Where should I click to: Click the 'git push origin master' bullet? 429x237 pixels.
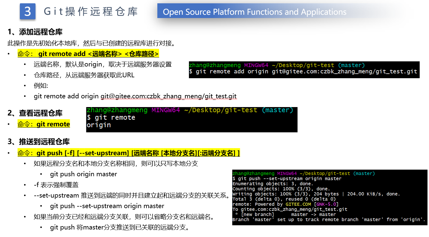tap(83, 174)
